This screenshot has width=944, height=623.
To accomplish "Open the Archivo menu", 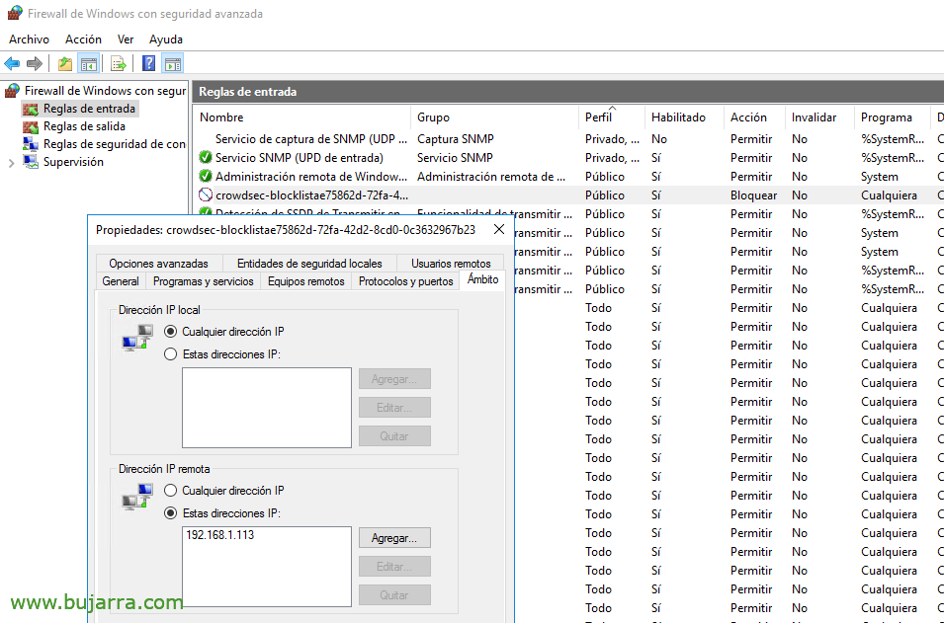I will [x=29, y=39].
